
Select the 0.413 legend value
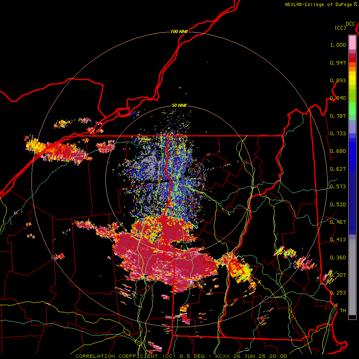pyautogui.click(x=338, y=240)
